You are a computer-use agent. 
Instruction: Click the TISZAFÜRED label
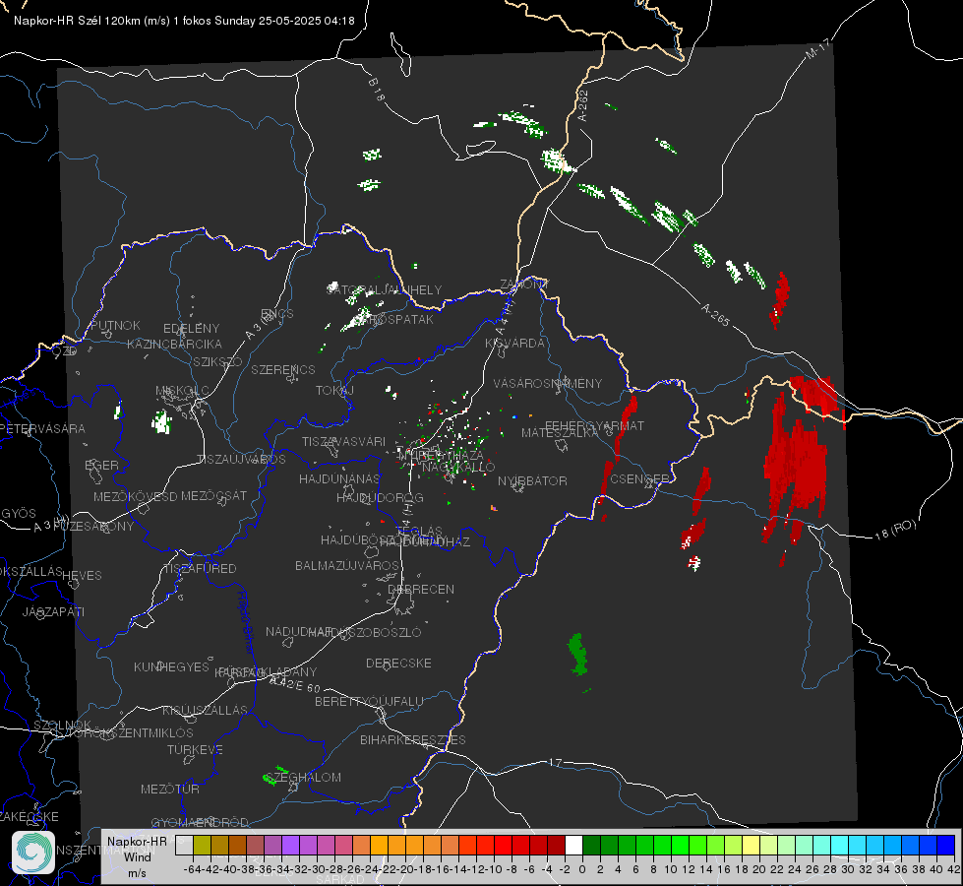[x=200, y=569]
